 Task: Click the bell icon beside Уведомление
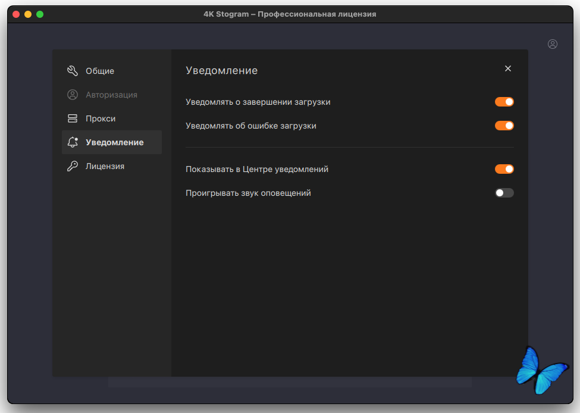point(73,142)
